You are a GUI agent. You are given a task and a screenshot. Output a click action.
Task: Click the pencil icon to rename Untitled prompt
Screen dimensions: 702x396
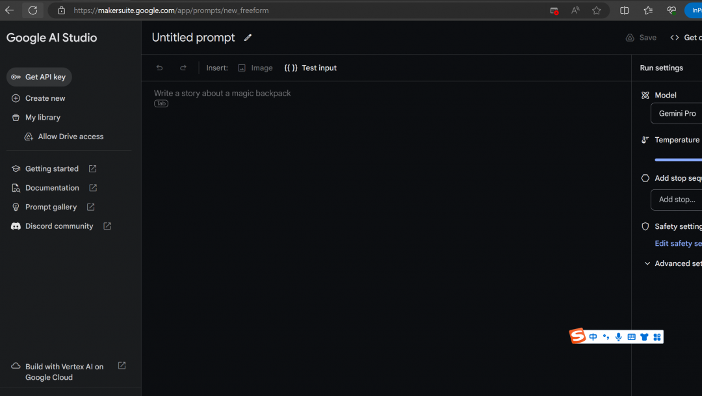tap(248, 38)
